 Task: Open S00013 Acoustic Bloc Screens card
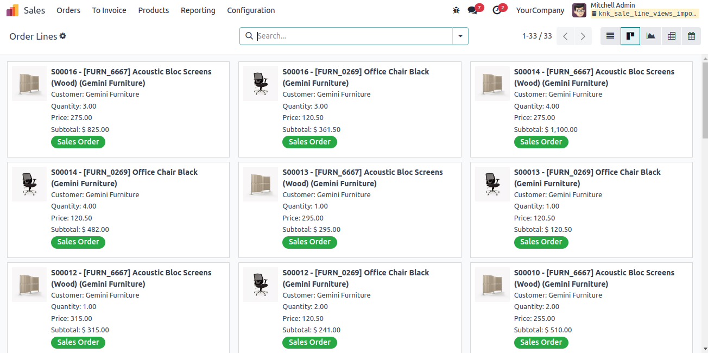350,210
